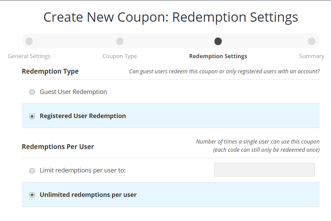Screen dimensions: 331x221
Task: Select Guest User Redemption radio button
Action: 32,92
